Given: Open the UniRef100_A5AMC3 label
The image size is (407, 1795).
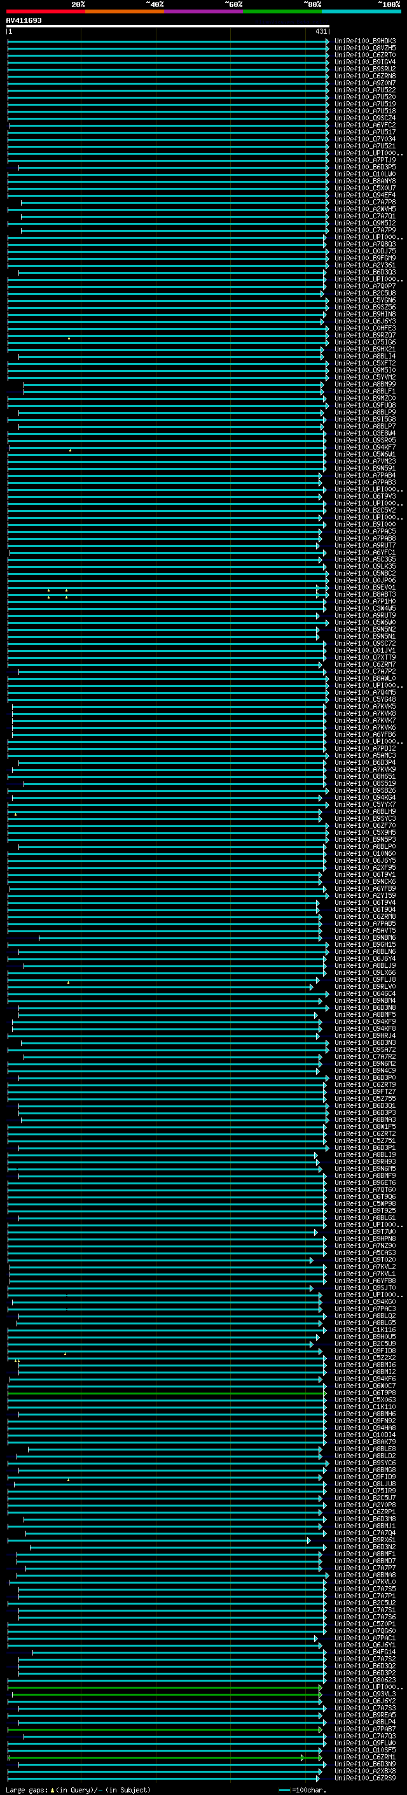Looking at the screenshot, I should [364, 755].
